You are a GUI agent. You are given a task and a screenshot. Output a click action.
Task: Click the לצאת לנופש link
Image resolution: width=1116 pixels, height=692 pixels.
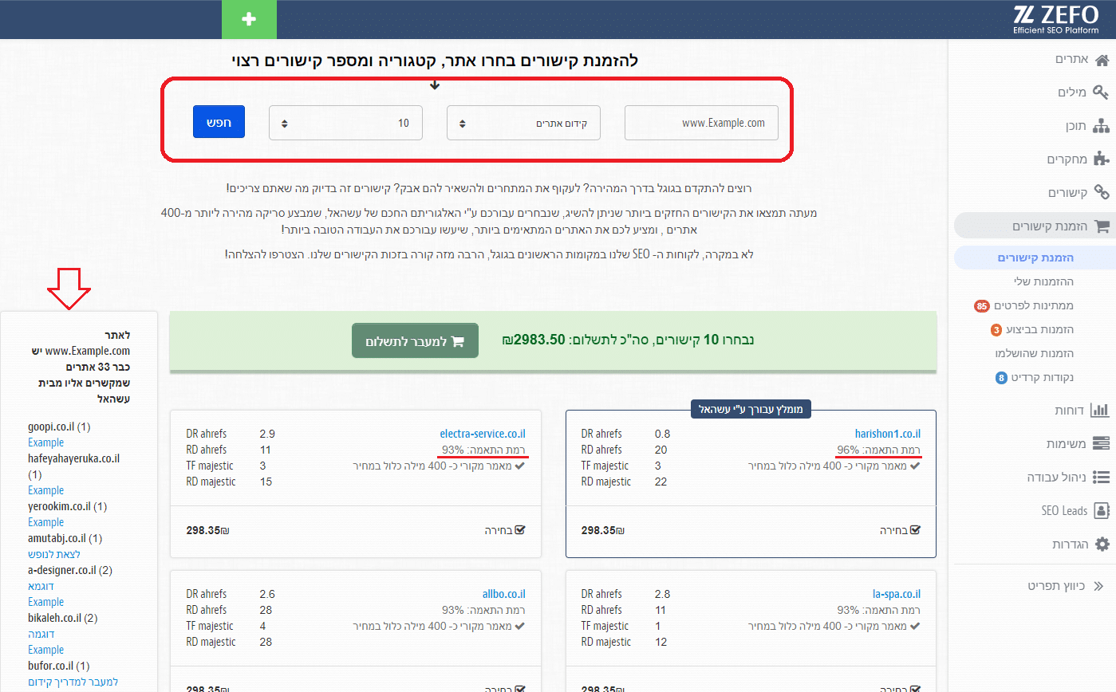[x=54, y=554]
